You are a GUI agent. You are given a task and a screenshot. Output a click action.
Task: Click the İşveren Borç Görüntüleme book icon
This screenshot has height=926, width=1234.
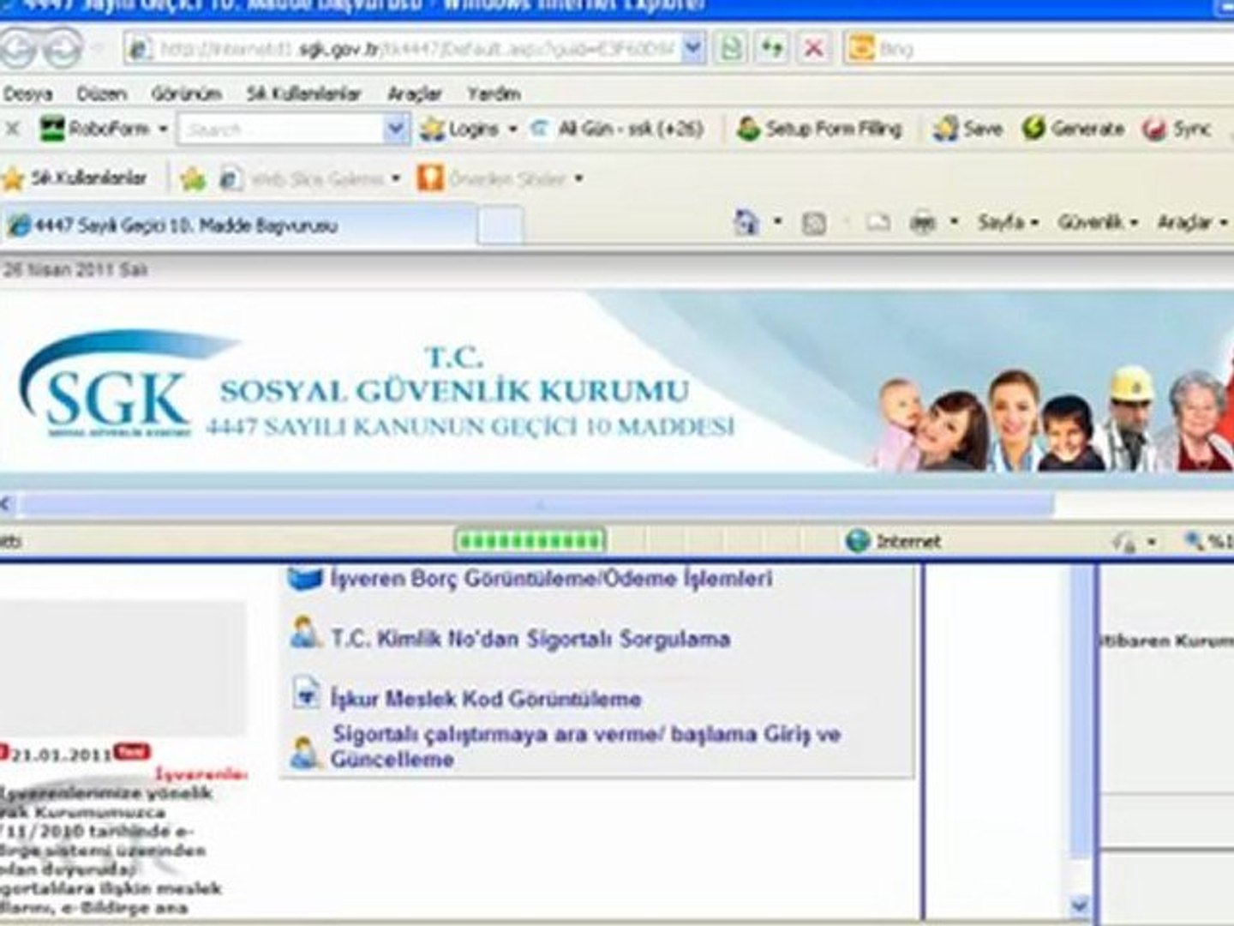point(304,579)
